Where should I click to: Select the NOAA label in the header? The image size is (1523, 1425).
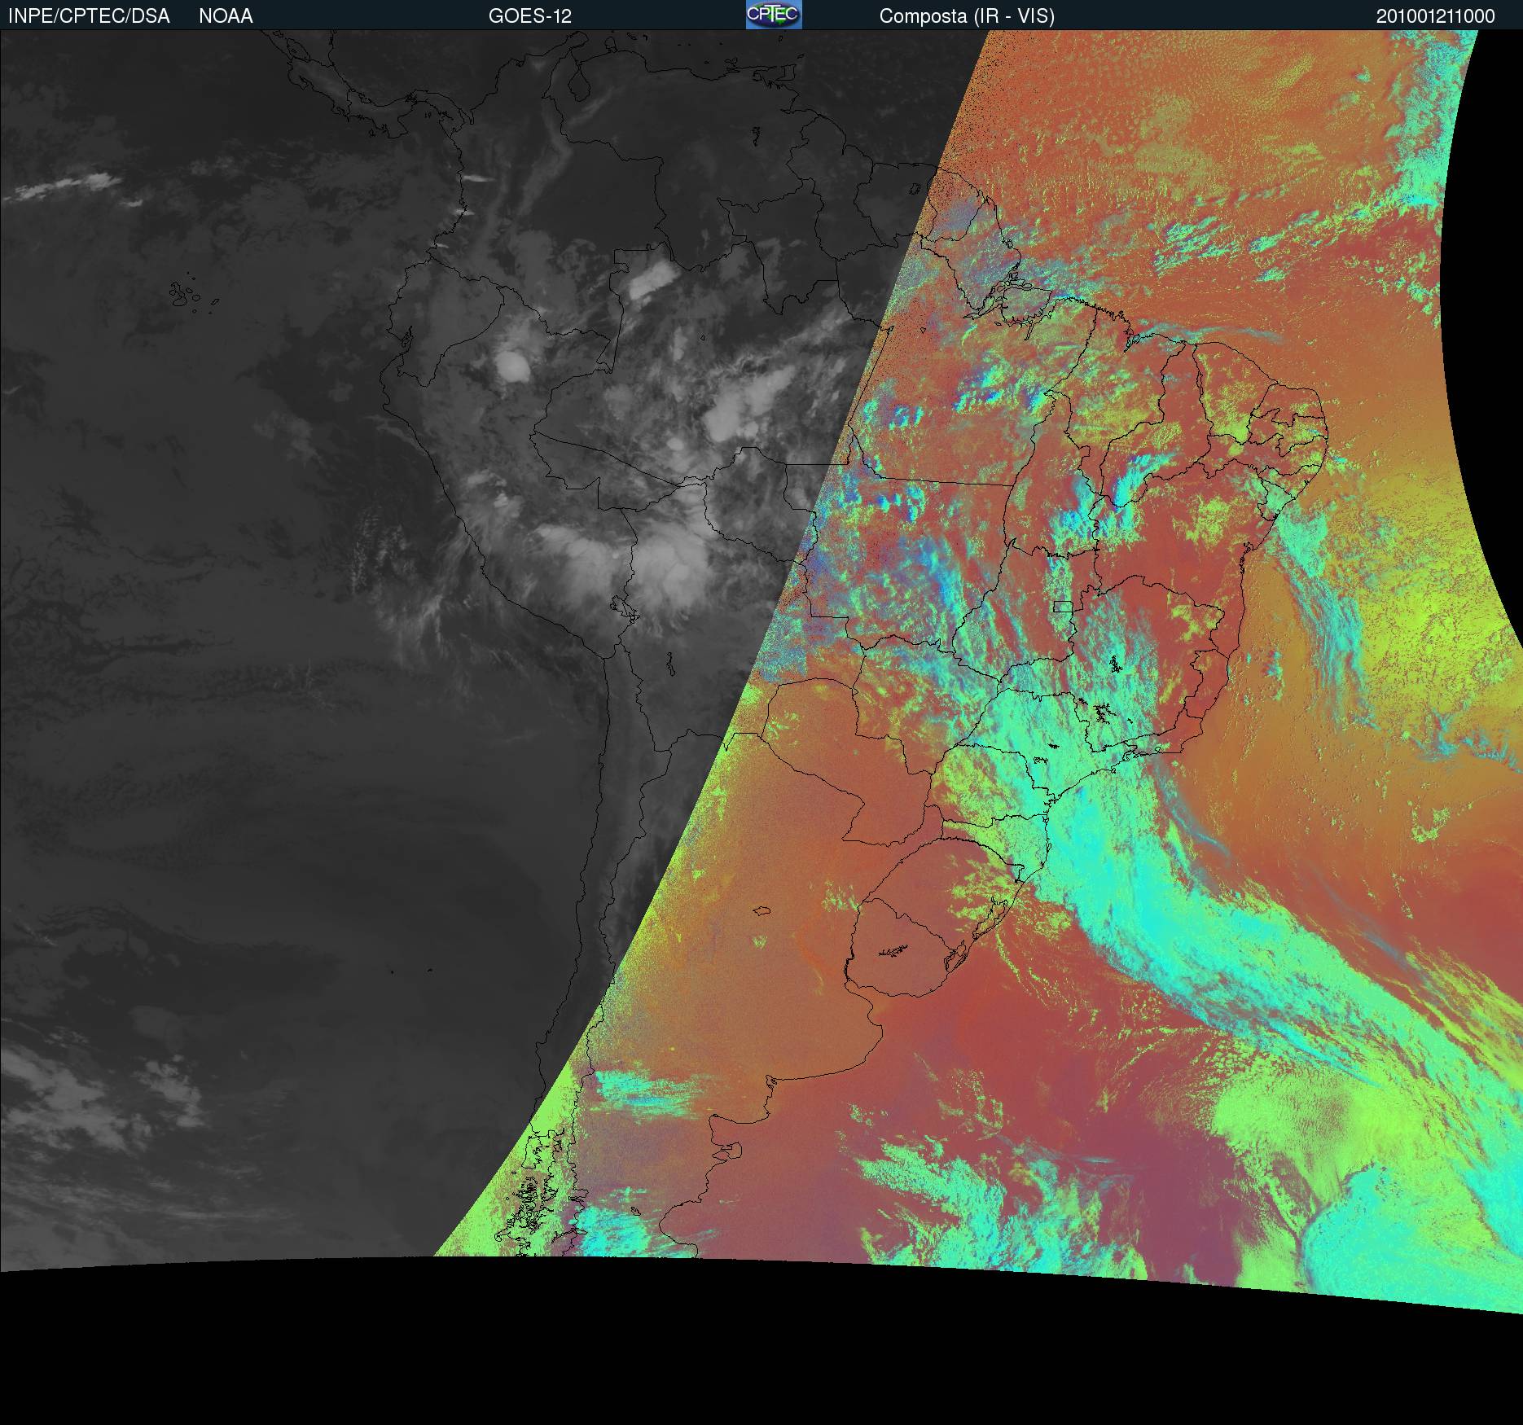tap(226, 16)
